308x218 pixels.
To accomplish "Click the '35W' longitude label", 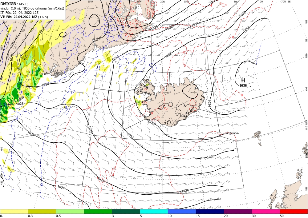I will point(90,2).
